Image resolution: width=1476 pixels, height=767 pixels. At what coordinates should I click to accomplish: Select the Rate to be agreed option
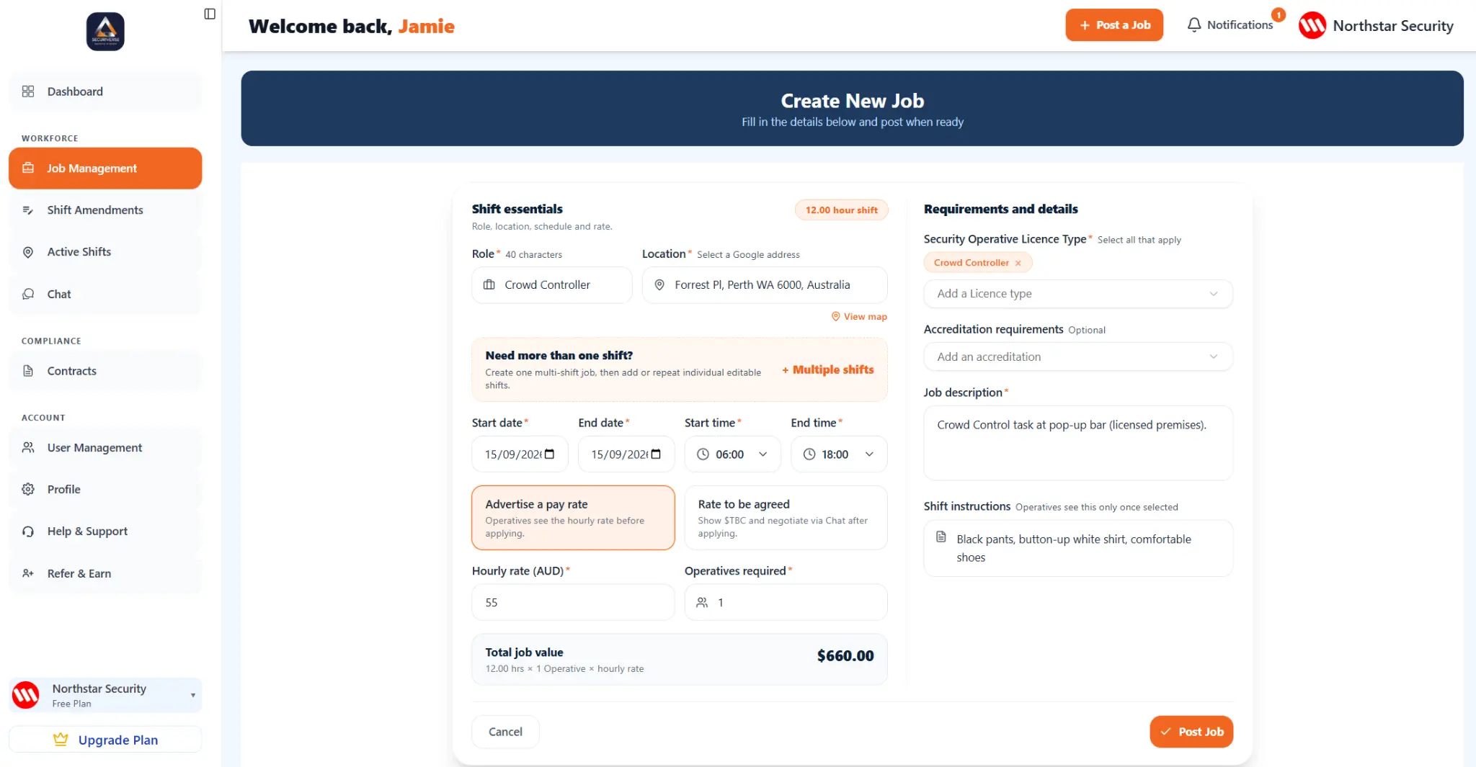786,518
